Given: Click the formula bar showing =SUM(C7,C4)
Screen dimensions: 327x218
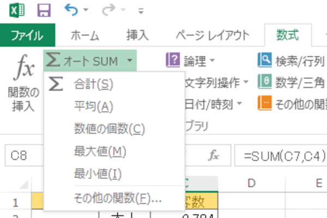Looking at the screenshot, I should [281, 156].
